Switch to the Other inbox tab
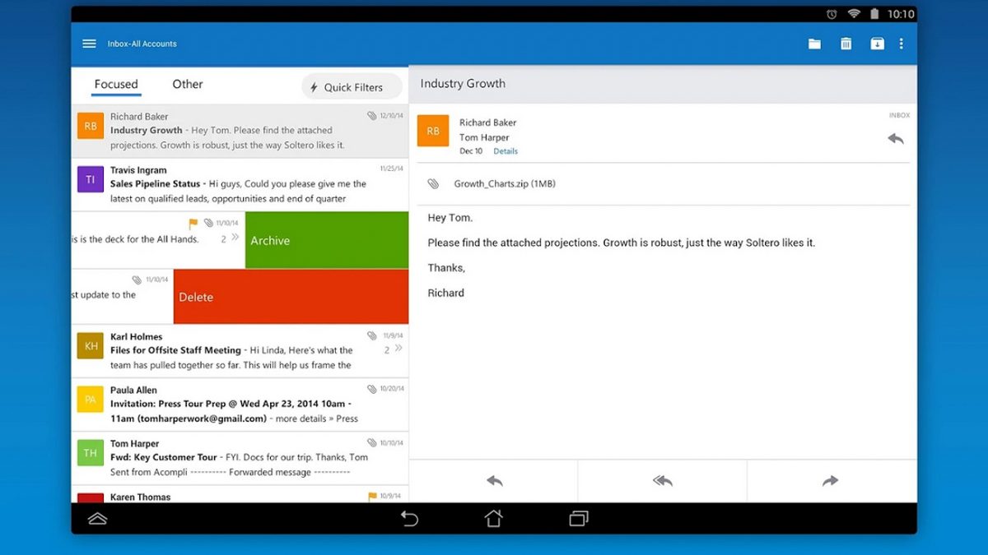This screenshot has height=555, width=988. tap(188, 84)
